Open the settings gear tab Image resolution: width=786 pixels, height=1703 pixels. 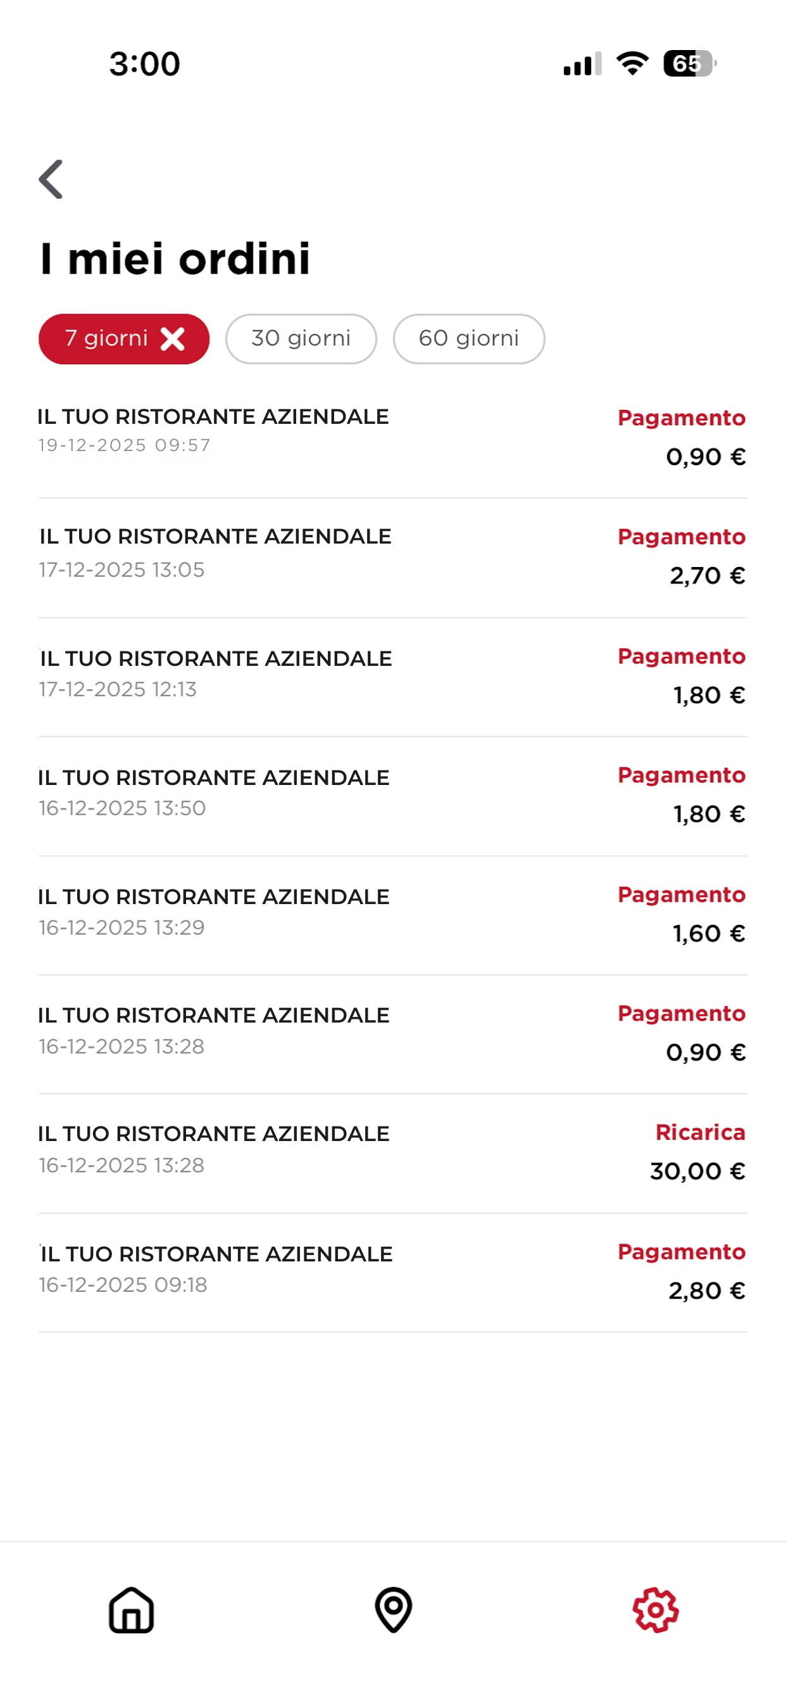pyautogui.click(x=655, y=1610)
